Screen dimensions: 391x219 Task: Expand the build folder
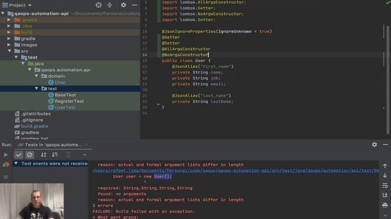9,32
